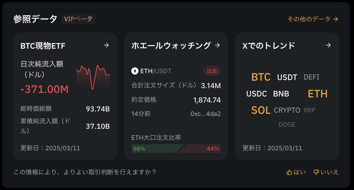Open Xでのトレンド arrow icon
354x190 pixels.
[x=328, y=45]
